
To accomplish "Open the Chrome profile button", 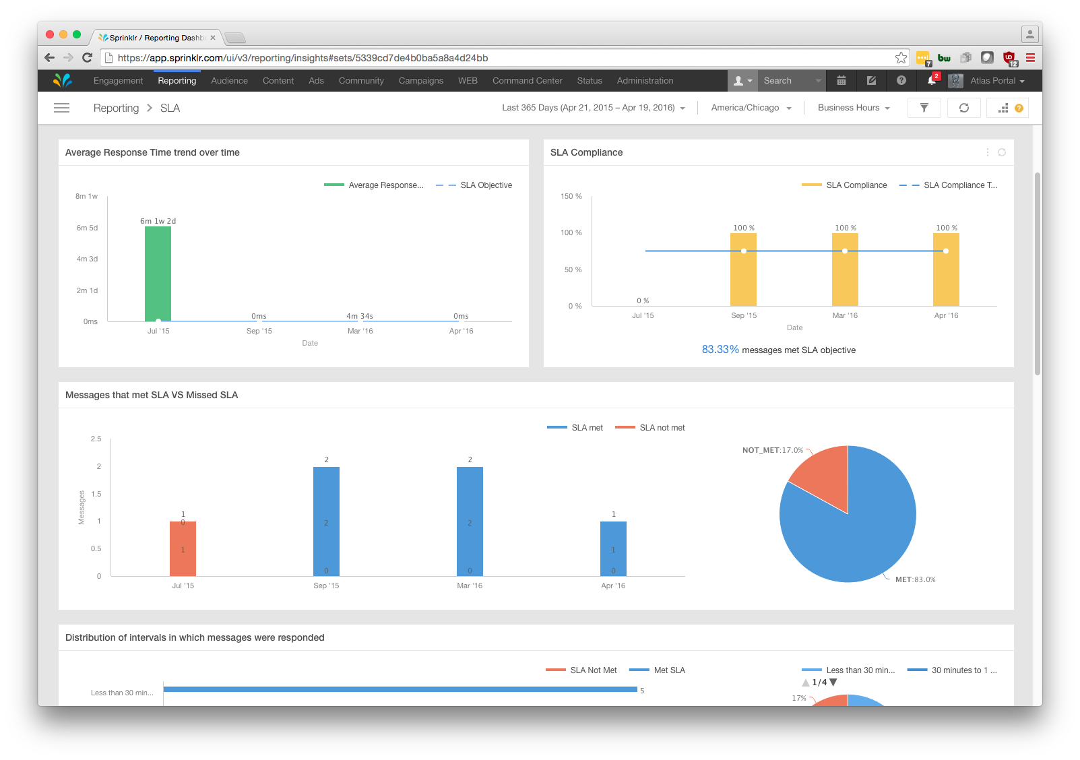I will coord(1030,34).
